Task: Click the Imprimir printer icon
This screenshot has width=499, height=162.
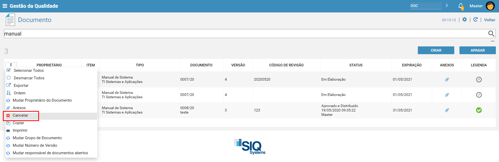Action: click(8, 131)
